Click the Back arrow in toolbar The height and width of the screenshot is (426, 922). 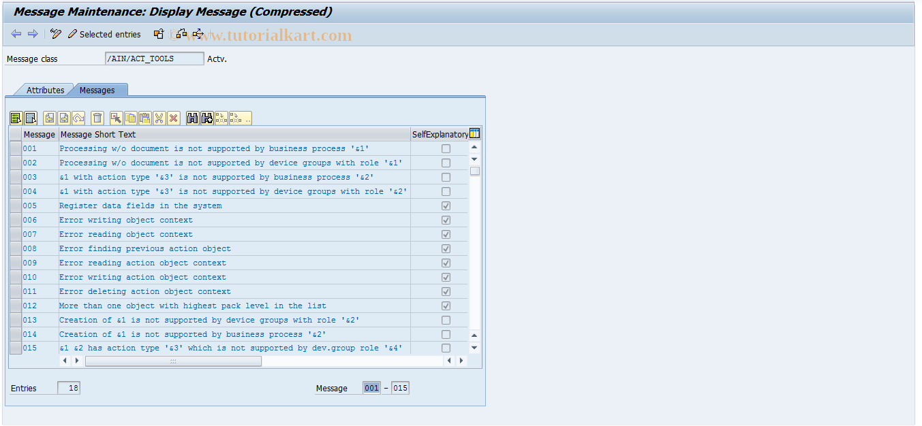click(x=16, y=34)
